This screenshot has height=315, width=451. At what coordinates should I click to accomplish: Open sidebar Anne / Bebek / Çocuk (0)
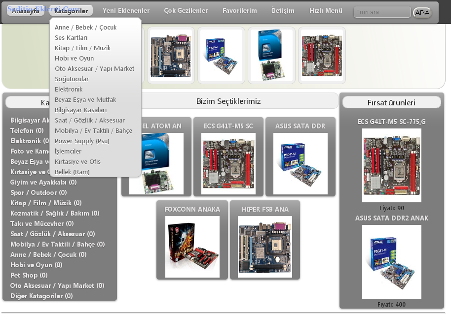[48, 254]
